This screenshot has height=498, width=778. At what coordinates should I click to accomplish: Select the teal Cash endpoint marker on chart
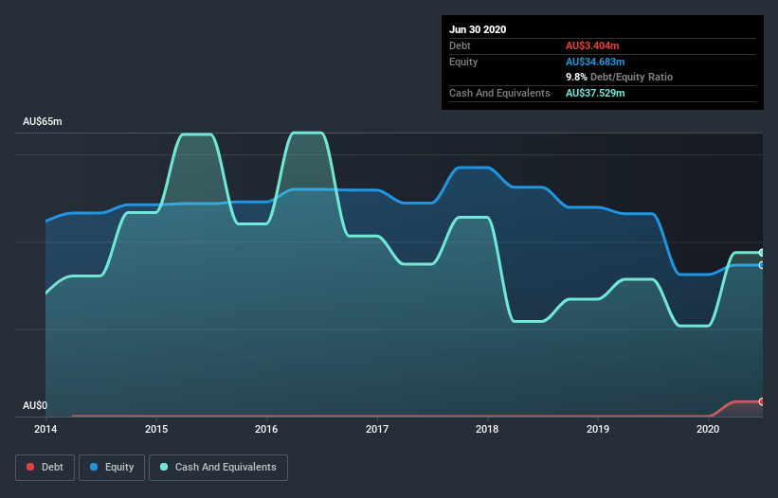(x=761, y=253)
